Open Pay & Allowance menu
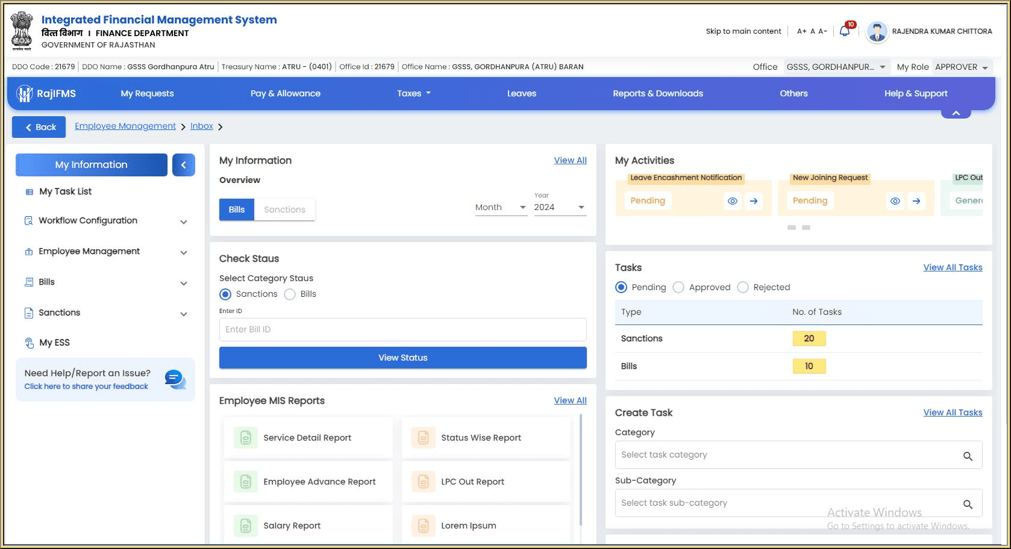The height and width of the screenshot is (549, 1011). (286, 93)
